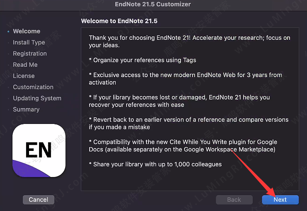Click the EndNote EN app logo

tap(39, 150)
